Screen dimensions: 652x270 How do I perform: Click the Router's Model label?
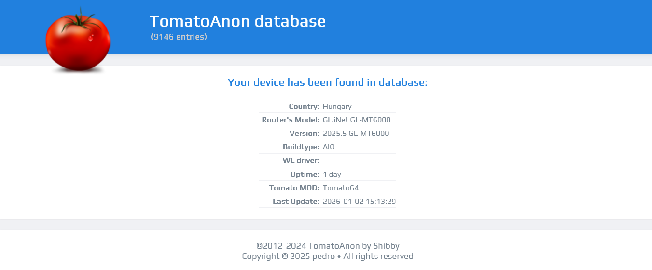(x=291, y=120)
